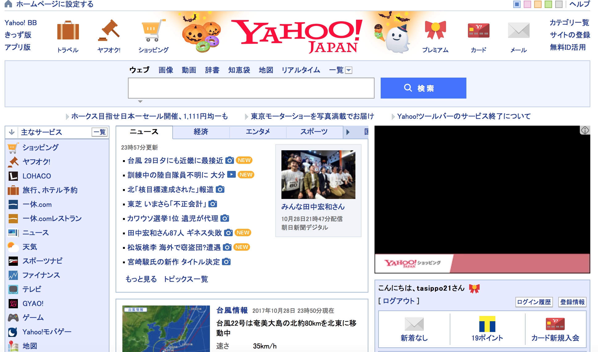Switch to the スポーツ news tab
The width and height of the screenshot is (598, 352).
click(314, 132)
